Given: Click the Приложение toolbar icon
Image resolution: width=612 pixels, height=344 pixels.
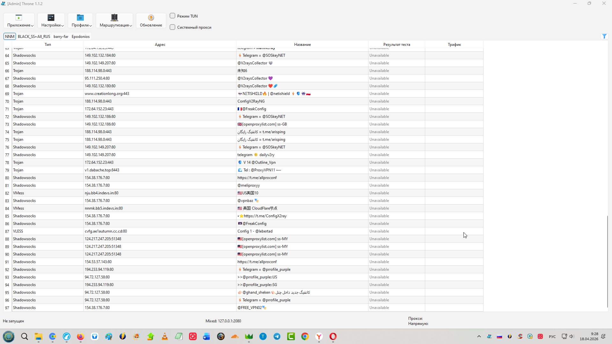Looking at the screenshot, I should [x=19, y=18].
